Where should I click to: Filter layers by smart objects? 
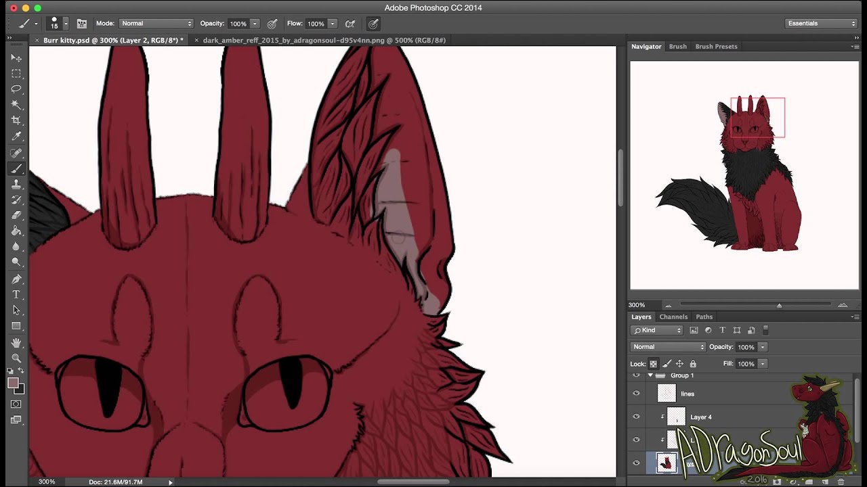tap(751, 330)
